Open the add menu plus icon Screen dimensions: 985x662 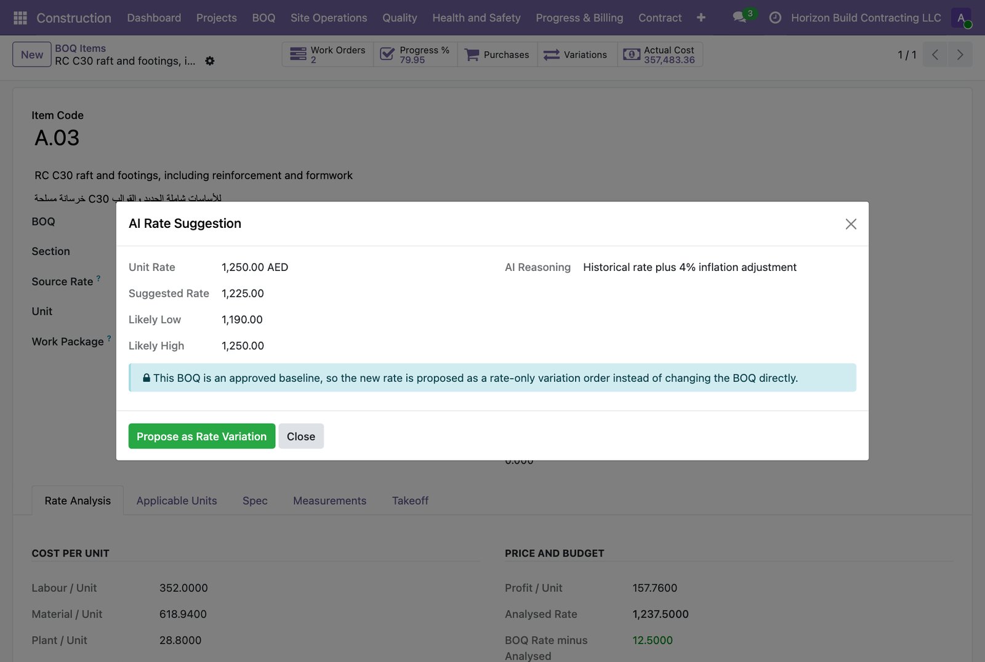[x=701, y=18]
